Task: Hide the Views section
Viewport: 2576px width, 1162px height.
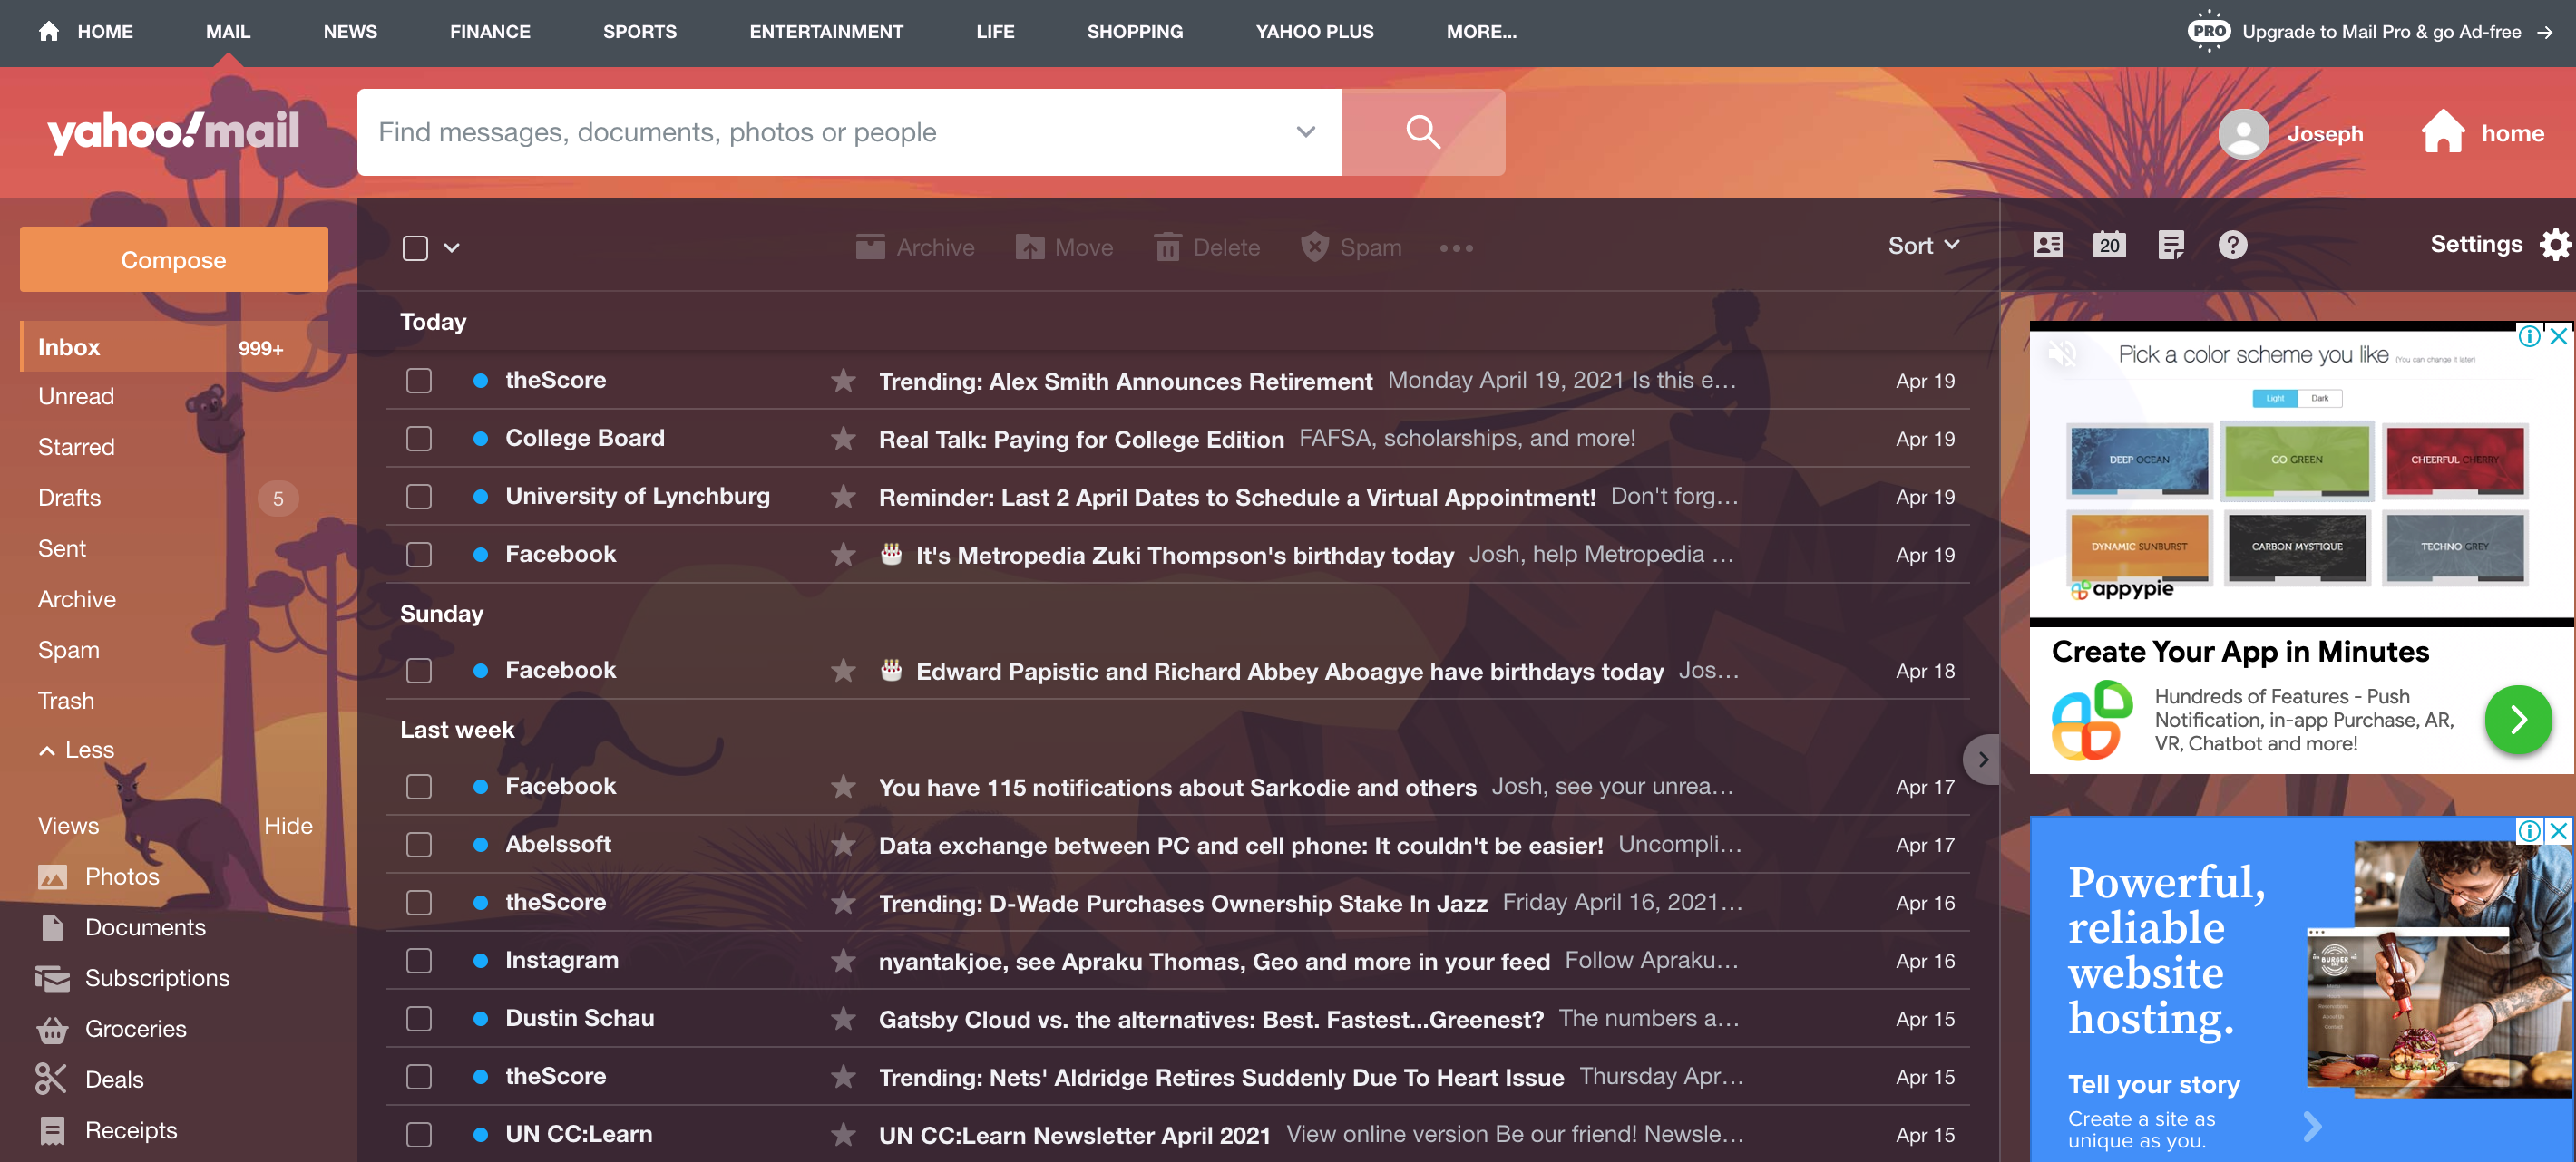Action: click(288, 826)
